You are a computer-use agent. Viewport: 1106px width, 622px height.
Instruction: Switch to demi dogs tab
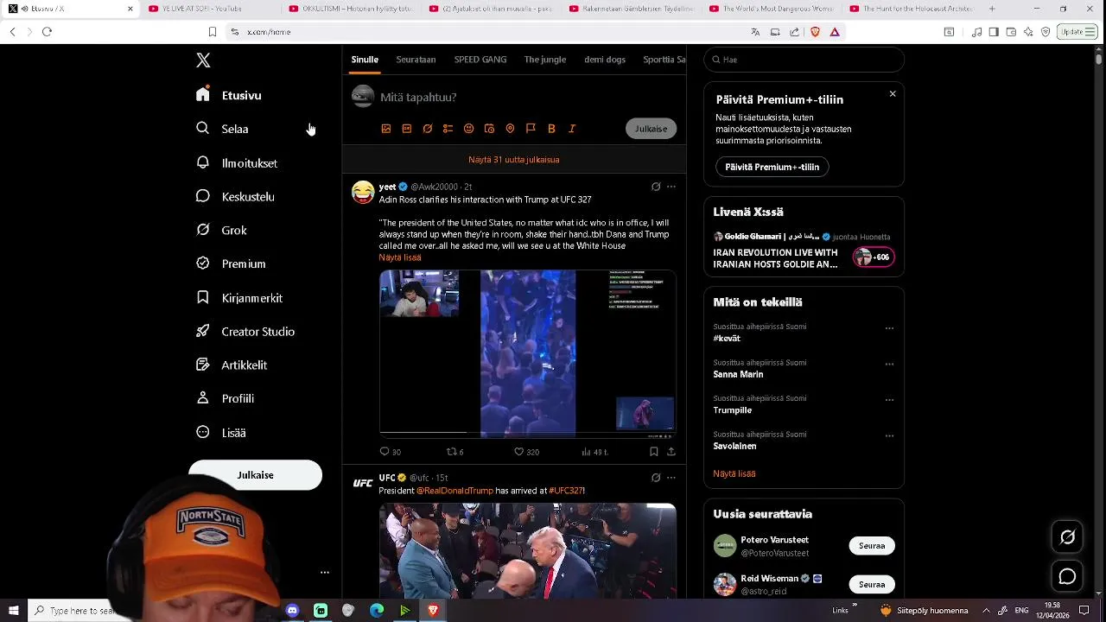605,60
